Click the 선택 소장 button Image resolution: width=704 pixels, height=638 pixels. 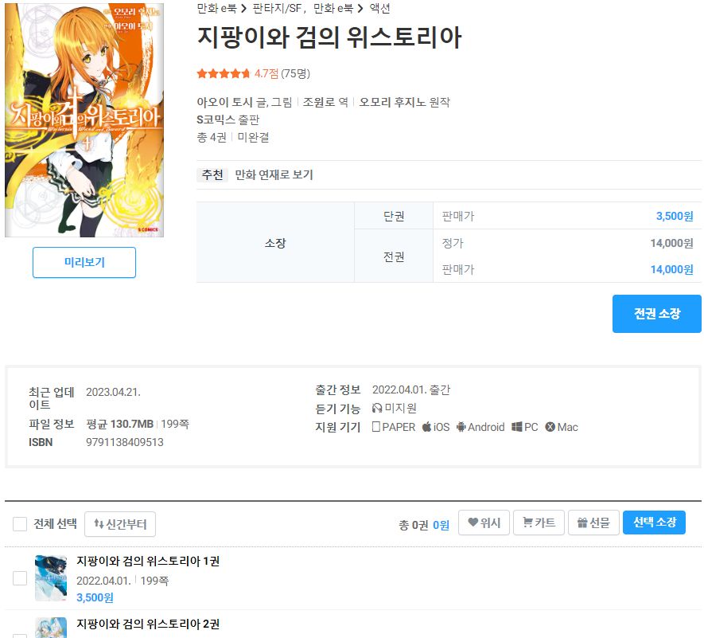pyautogui.click(x=654, y=523)
